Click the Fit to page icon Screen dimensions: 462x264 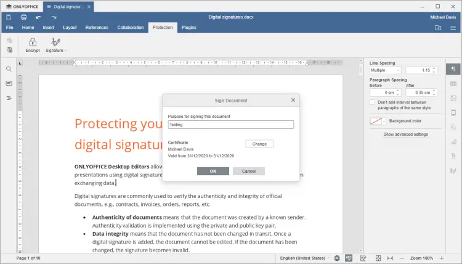378,258
